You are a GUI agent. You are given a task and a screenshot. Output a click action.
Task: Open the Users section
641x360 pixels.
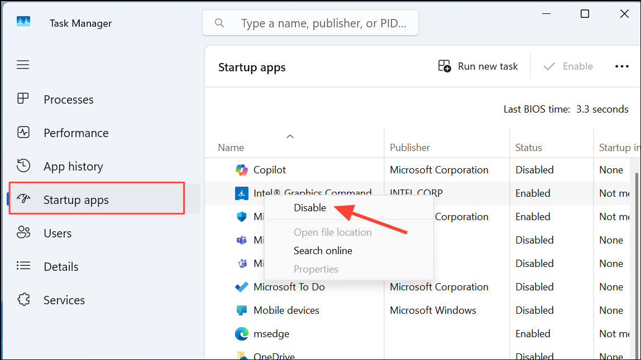58,233
